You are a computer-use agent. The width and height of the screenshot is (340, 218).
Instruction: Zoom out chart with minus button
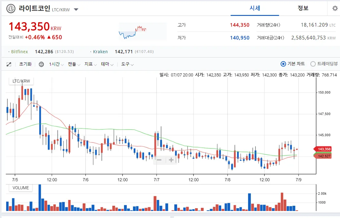click(159, 160)
